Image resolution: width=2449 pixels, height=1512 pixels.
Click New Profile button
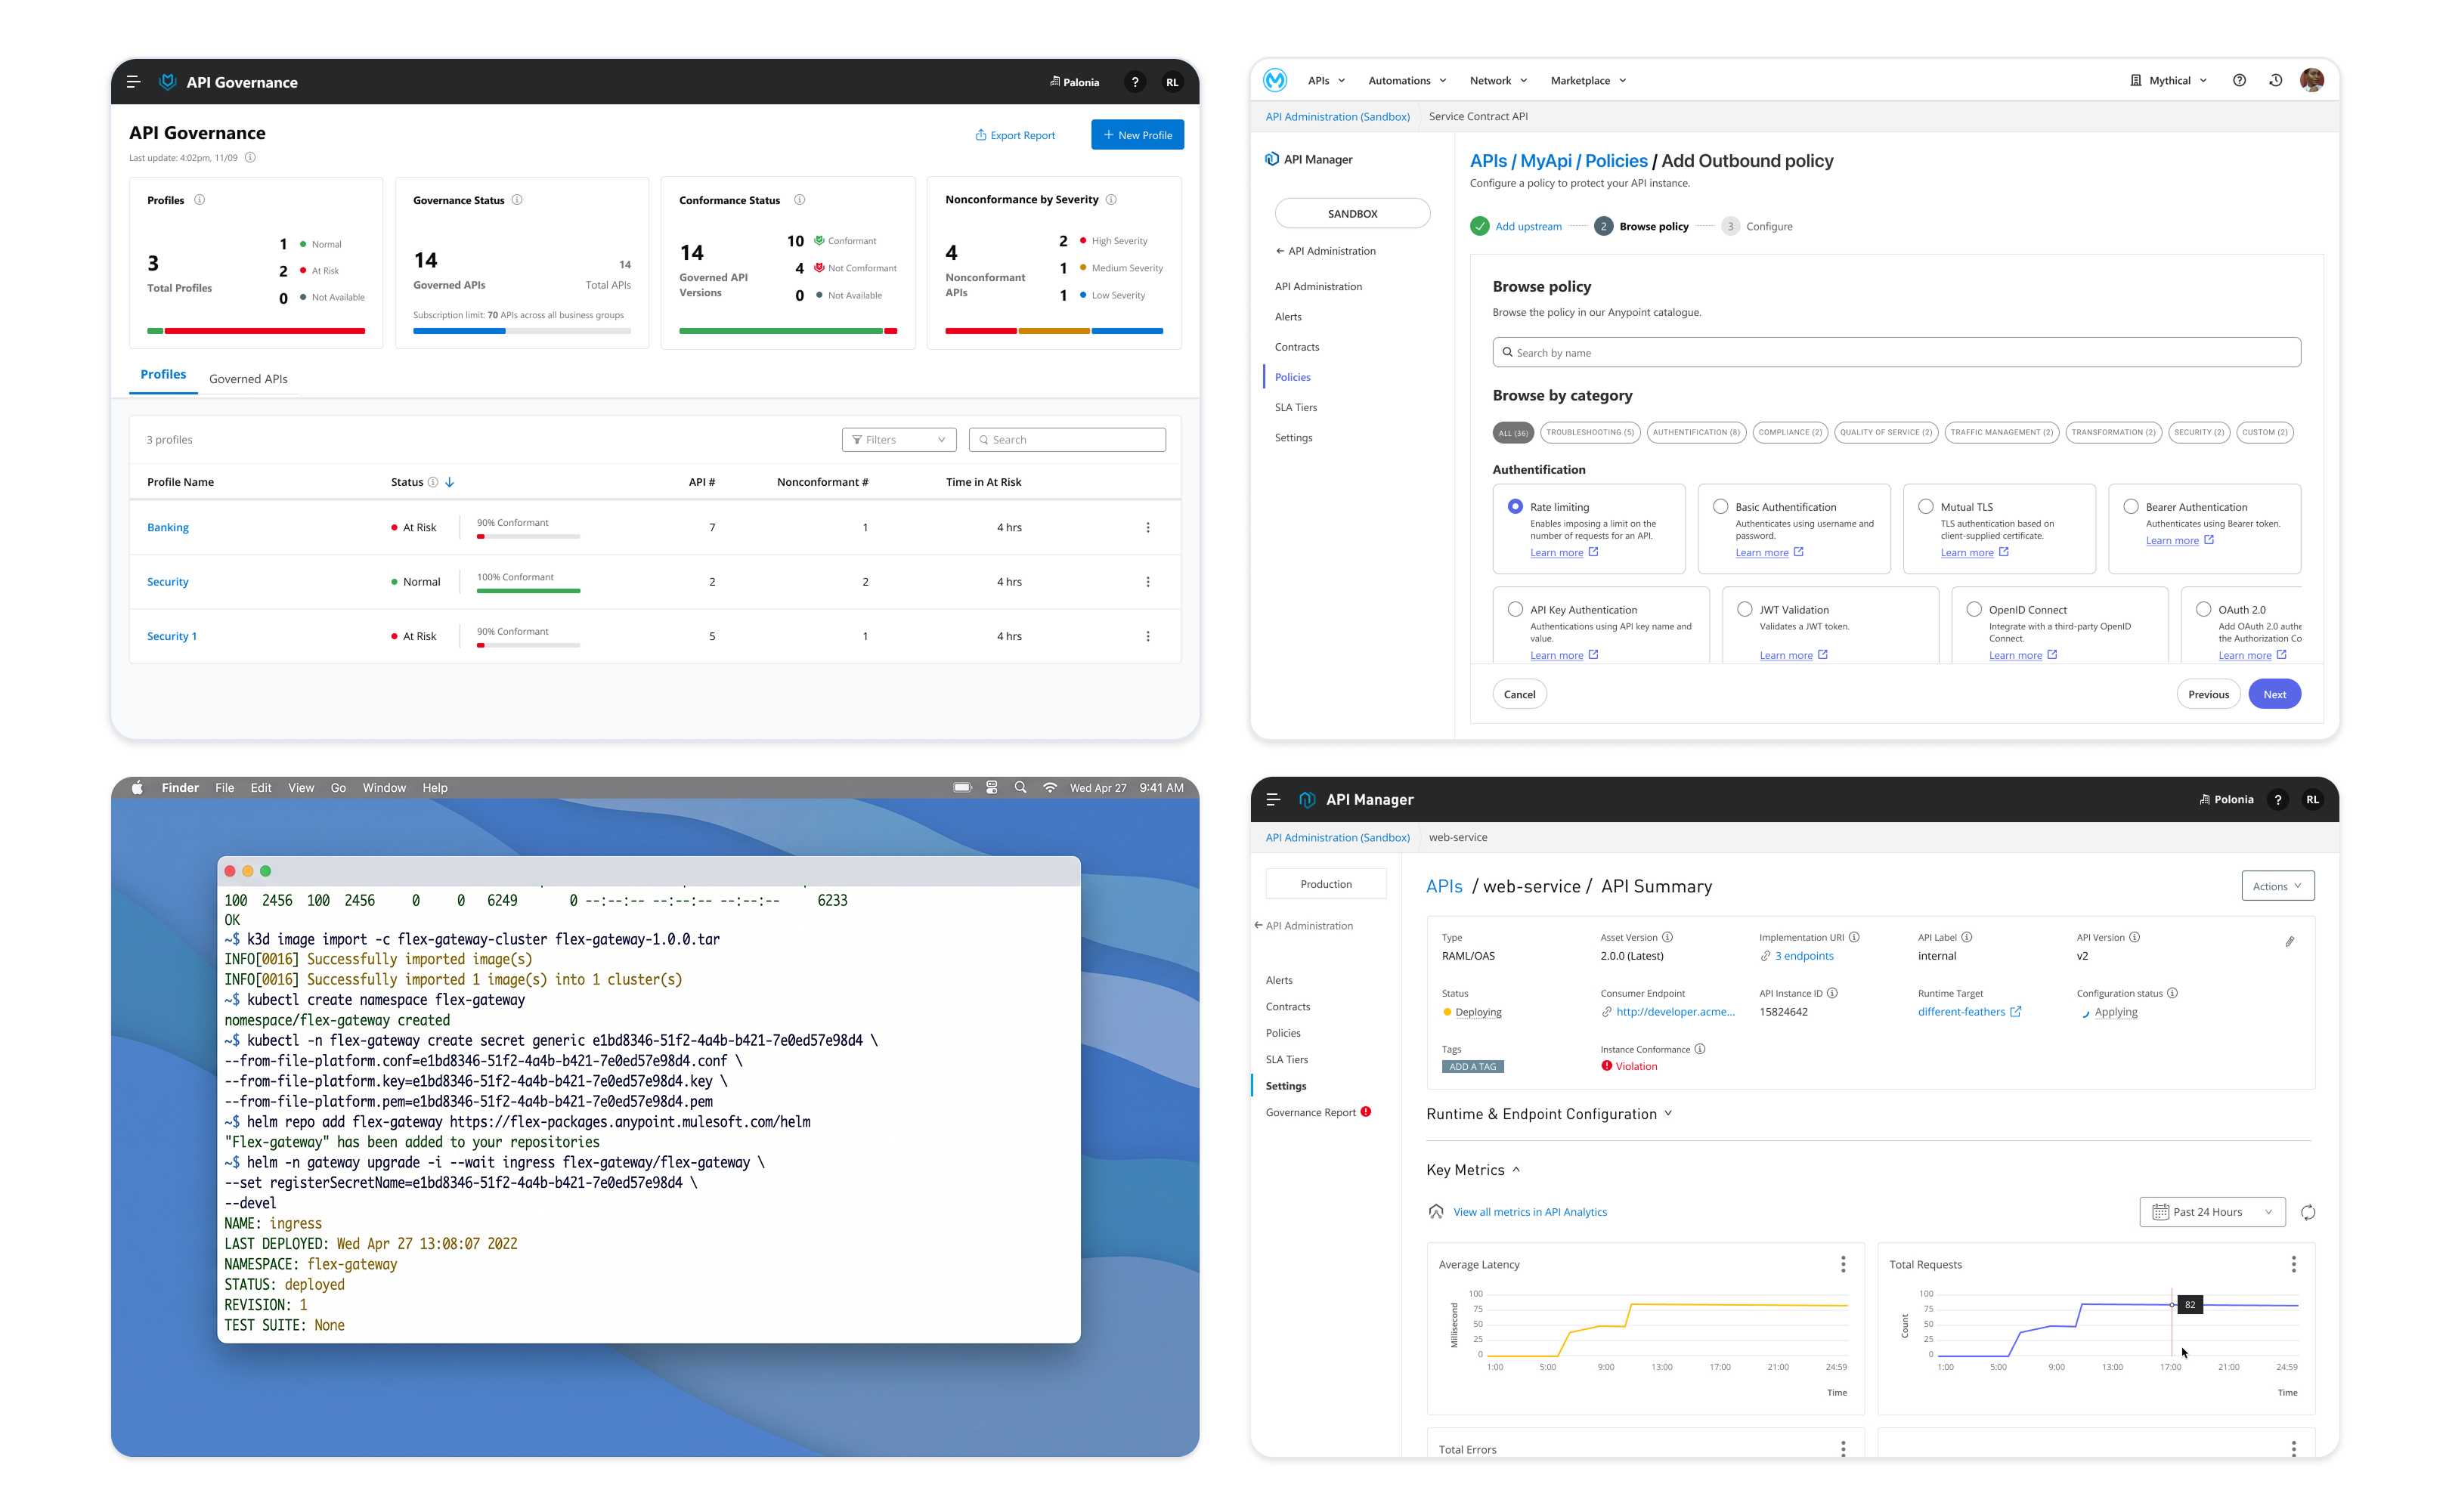[x=1137, y=135]
